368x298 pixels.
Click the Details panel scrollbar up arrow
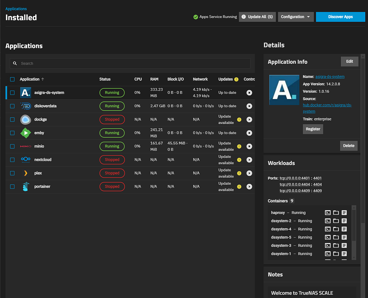pos(363,56)
